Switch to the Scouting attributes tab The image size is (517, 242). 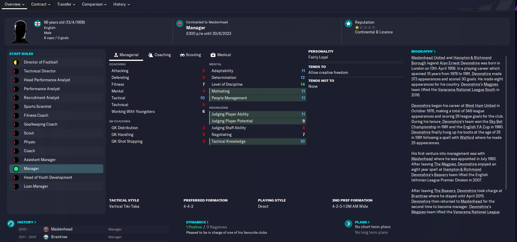[190, 55]
